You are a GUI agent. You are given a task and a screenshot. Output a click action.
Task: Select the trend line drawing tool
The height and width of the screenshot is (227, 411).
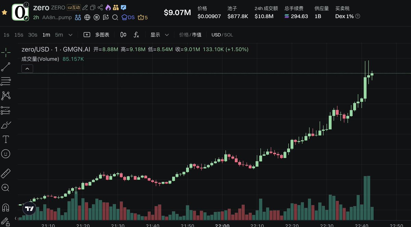[x=6, y=67]
